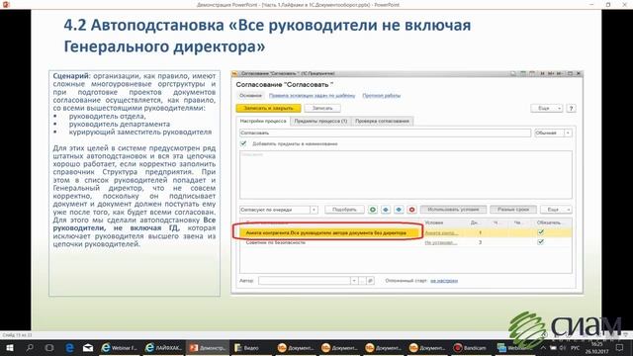Click the large description text area

[406, 175]
